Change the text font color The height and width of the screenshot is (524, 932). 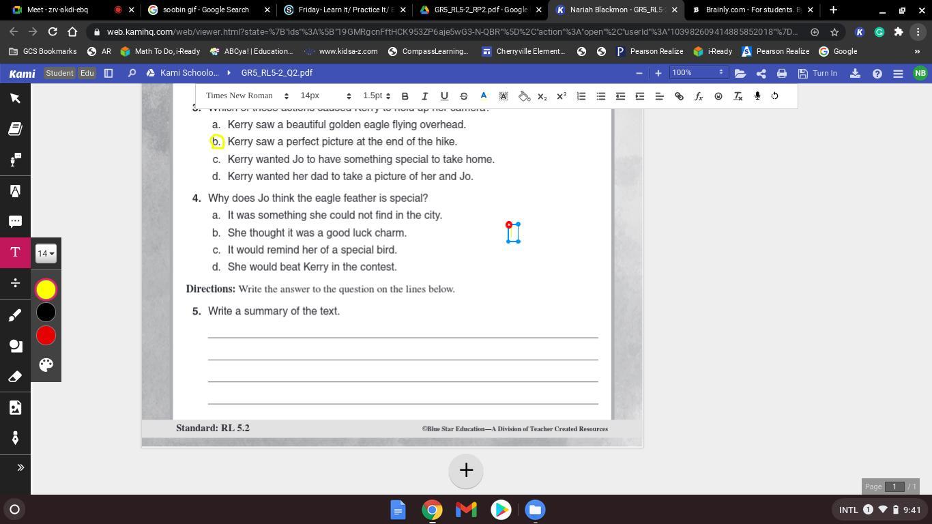tap(483, 96)
